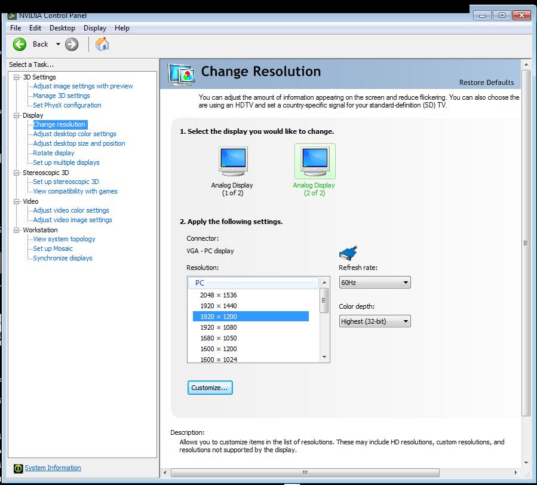The height and width of the screenshot is (485, 537).
Task: Open the Back history dropdown arrow
Action: (58, 44)
